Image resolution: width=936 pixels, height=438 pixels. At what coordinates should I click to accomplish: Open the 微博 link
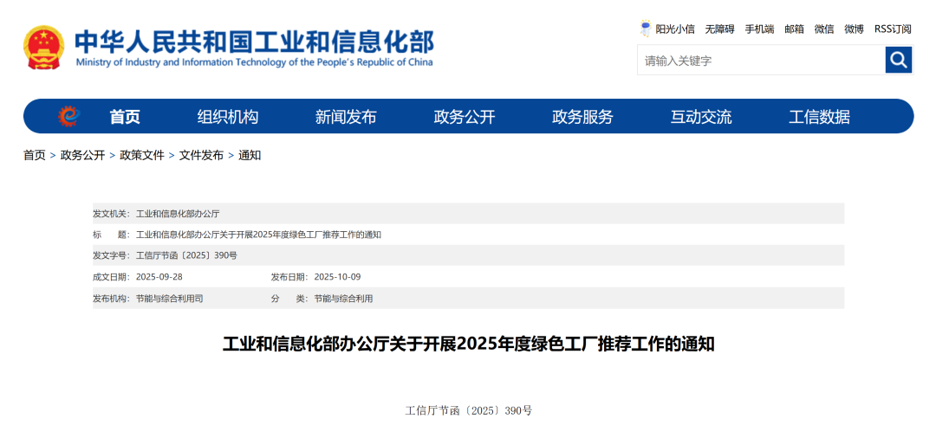tap(854, 29)
